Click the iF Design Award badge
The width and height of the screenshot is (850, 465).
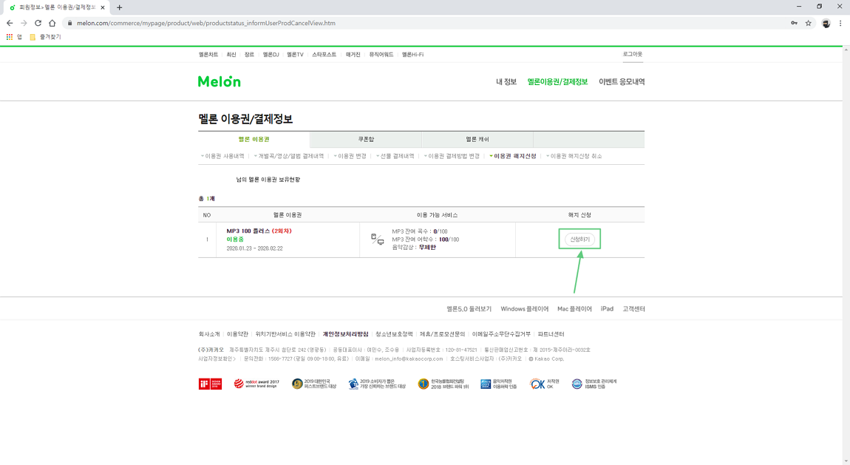210,384
